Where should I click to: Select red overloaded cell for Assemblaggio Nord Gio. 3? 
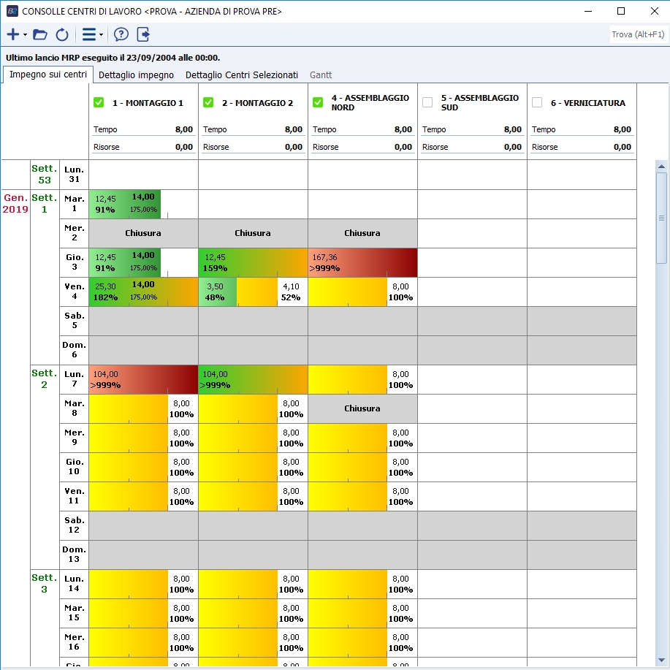click(x=362, y=263)
